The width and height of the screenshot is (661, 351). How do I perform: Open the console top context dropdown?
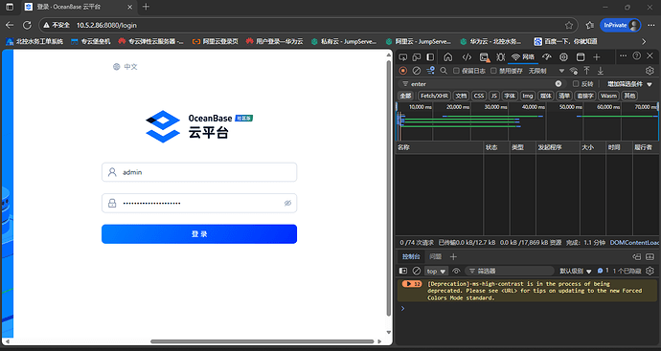(x=436, y=271)
